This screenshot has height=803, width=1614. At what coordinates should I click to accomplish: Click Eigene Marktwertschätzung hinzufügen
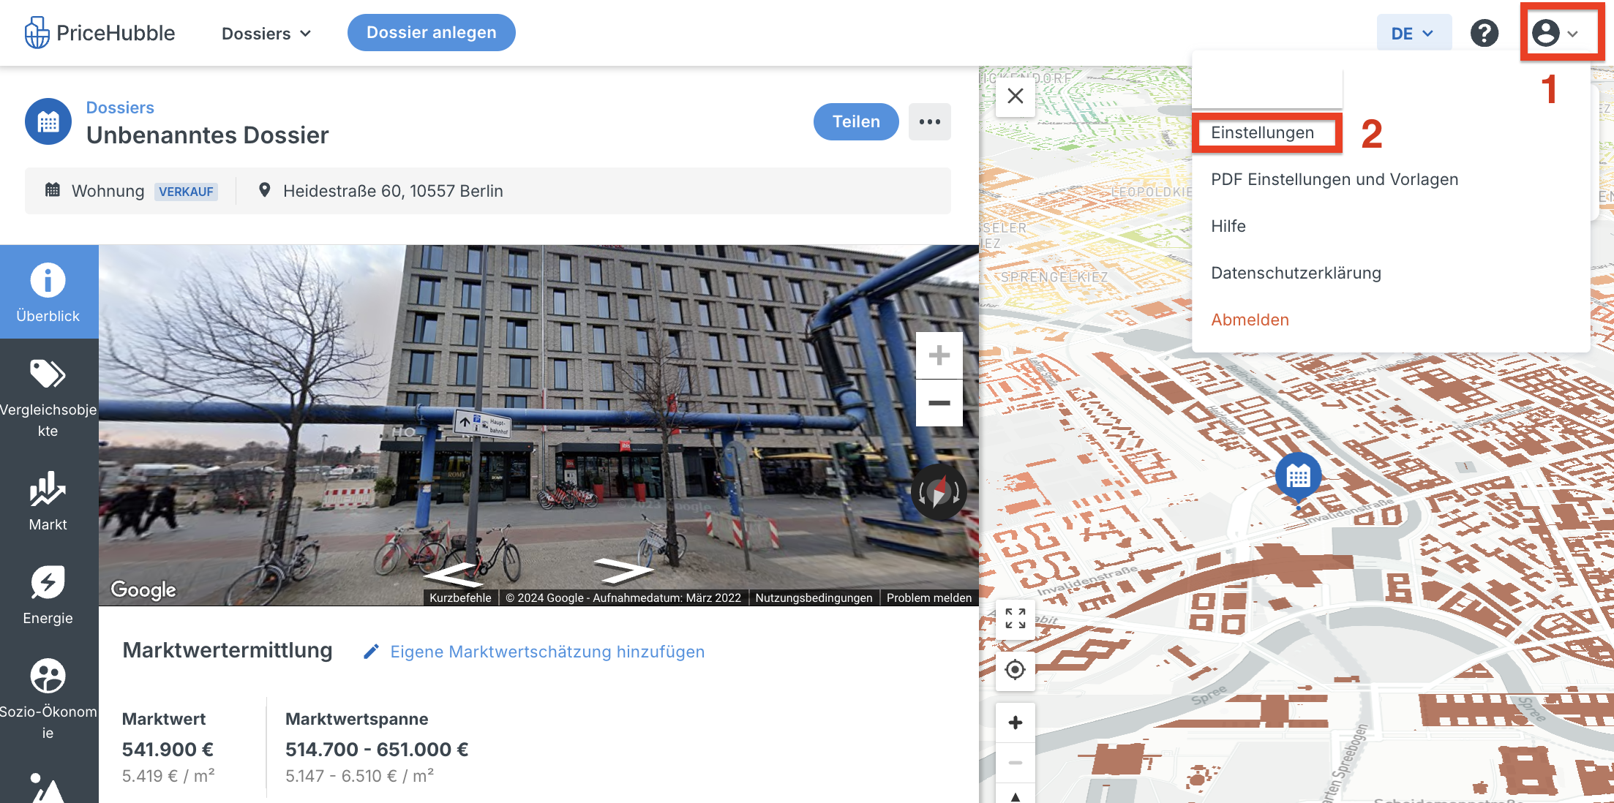tap(547, 652)
